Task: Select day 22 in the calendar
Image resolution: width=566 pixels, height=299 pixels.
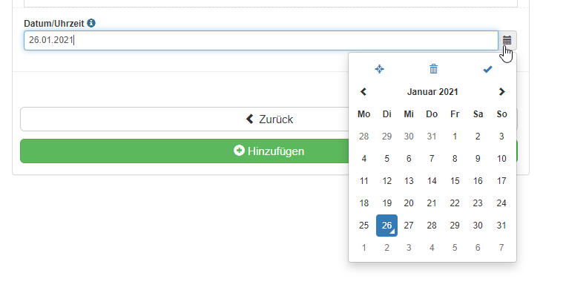Action: click(455, 203)
